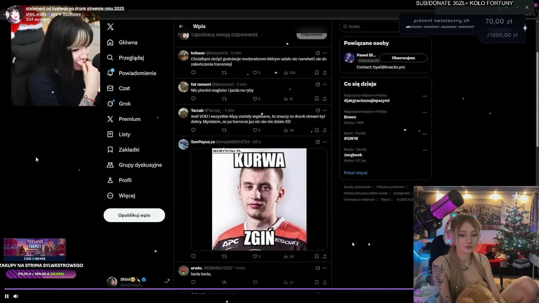
Task: Bookmark fat remont's post
Action: tap(317, 99)
